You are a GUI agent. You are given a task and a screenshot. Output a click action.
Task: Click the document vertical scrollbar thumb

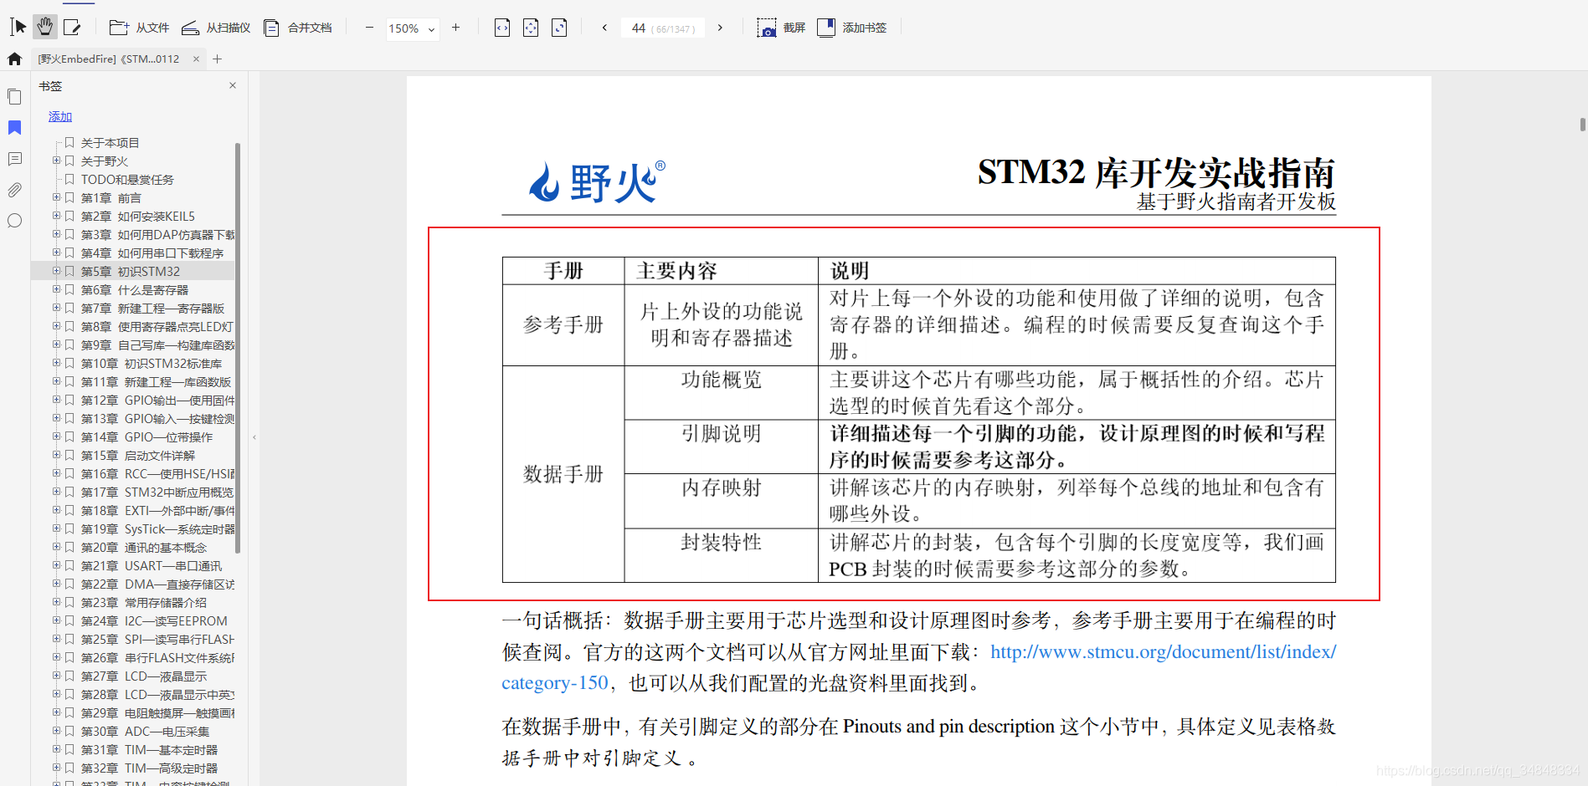(1582, 125)
